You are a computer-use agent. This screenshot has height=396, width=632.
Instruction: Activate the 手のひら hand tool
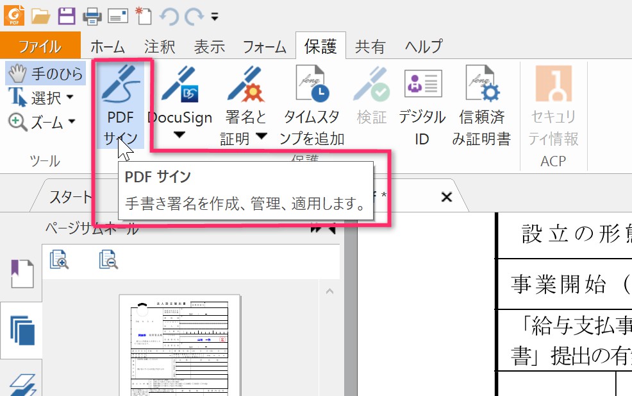pos(46,73)
